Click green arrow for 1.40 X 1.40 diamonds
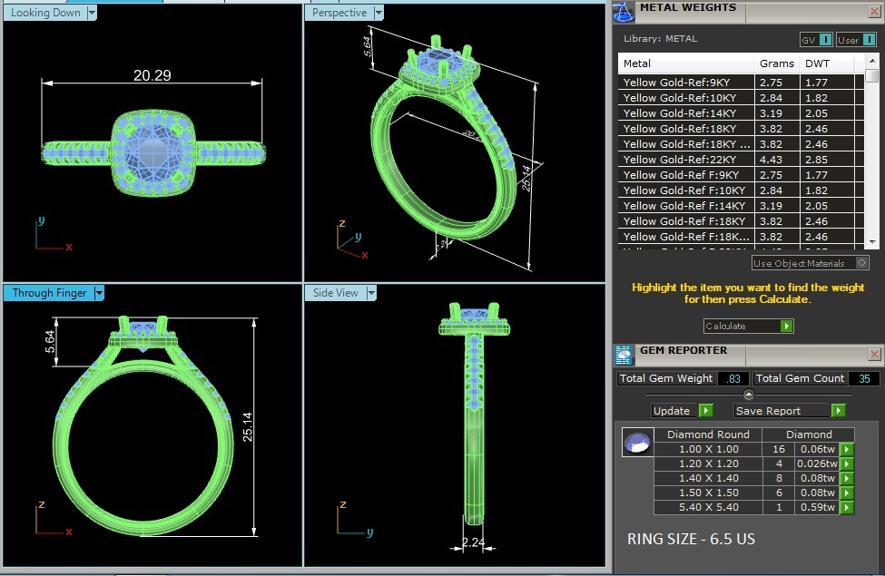This screenshot has width=885, height=576. coord(847,478)
